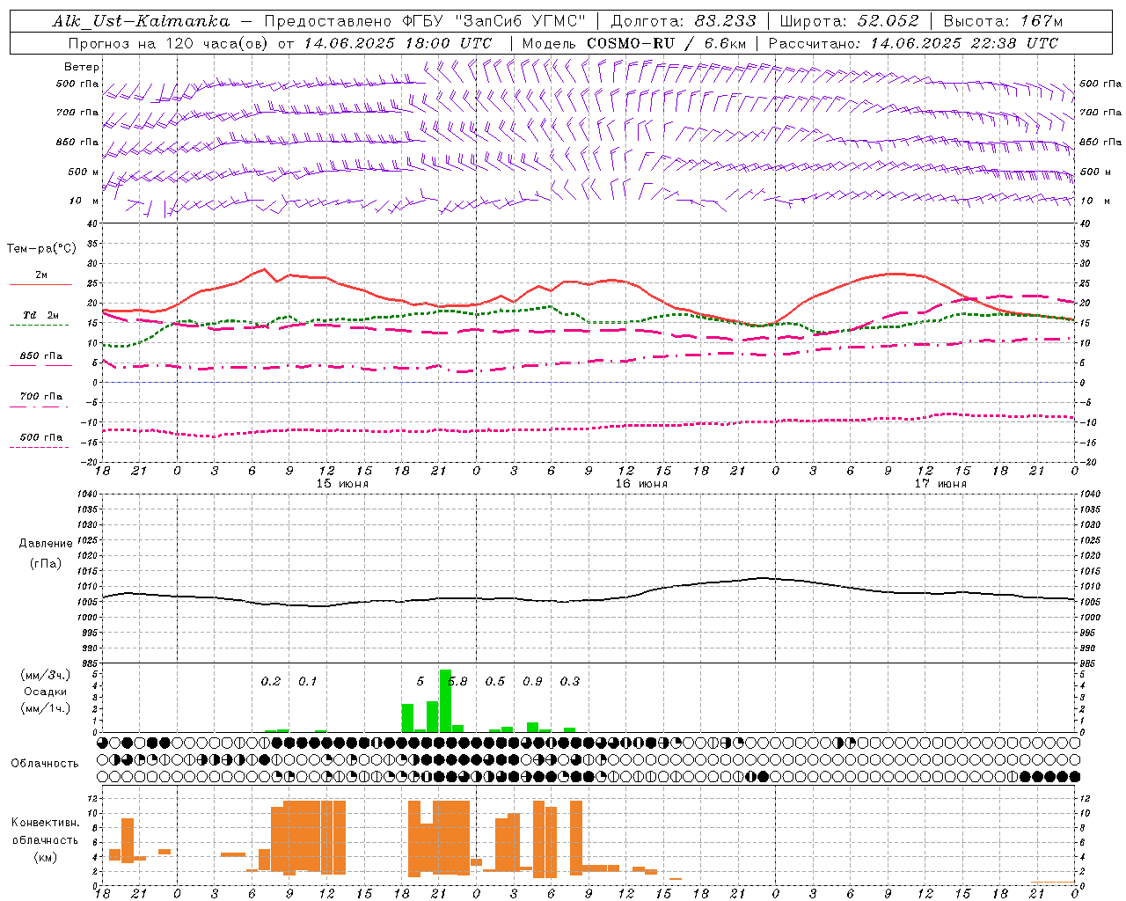
Task: Select the left 700 гПа wind level label
Action: coord(77,113)
